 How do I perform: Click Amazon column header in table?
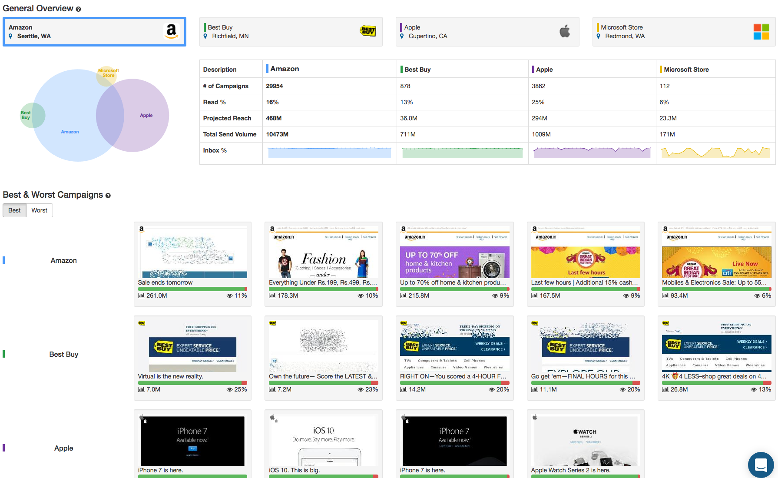click(x=285, y=69)
